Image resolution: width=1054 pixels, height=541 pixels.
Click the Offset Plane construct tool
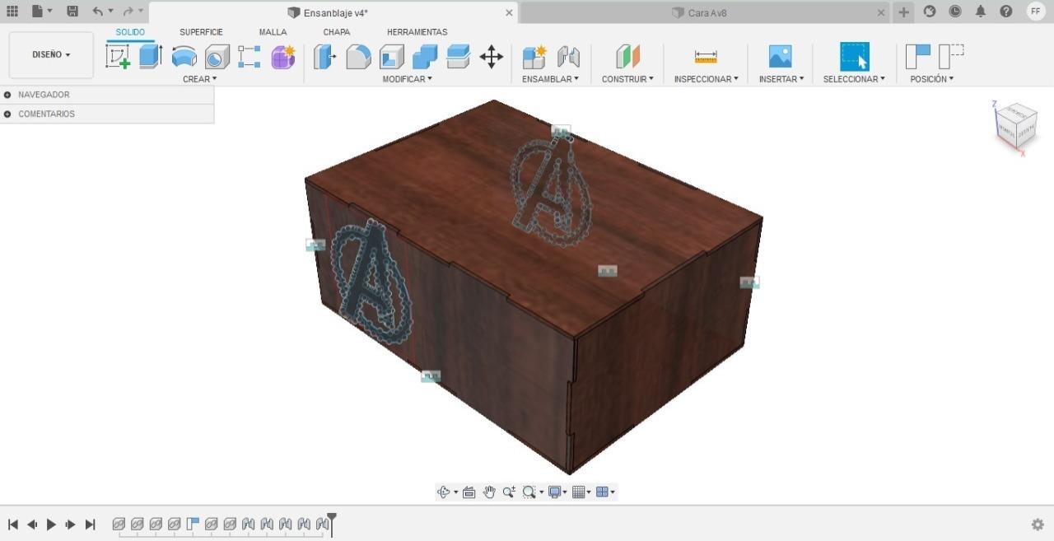tap(627, 56)
